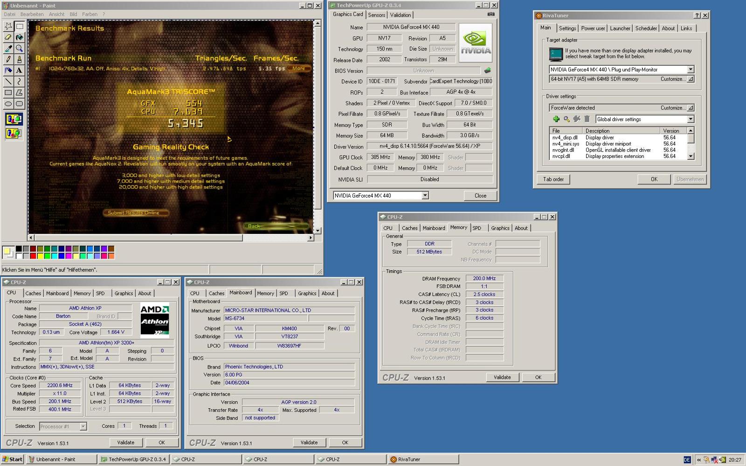Click green plus add icon in RivaTuner
The image size is (746, 466).
(556, 119)
